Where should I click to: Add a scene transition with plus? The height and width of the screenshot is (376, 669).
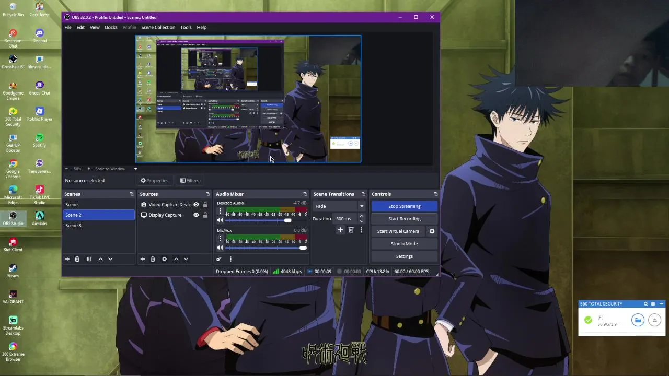pos(340,230)
